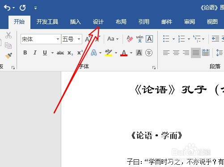
Task: Toggle subscript formatting
Action: [70, 53]
